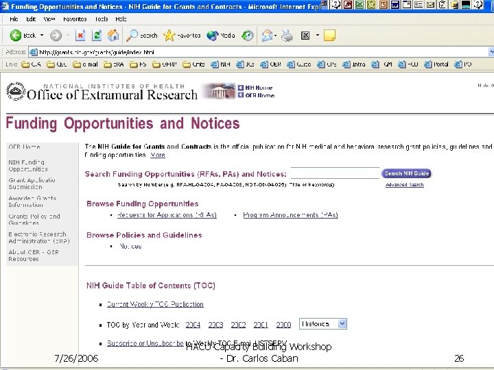494x370 pixels.
Task: Click the Search NIH Guide button
Action: point(406,173)
